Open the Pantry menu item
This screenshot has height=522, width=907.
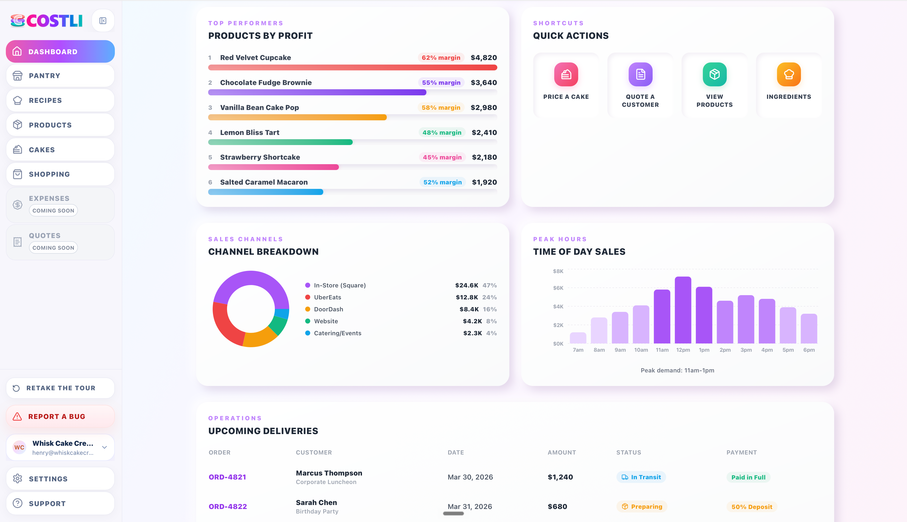[x=60, y=76]
